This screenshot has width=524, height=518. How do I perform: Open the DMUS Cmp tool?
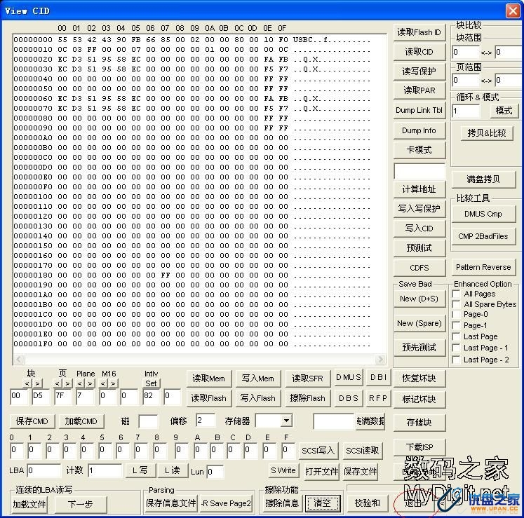[x=483, y=214]
